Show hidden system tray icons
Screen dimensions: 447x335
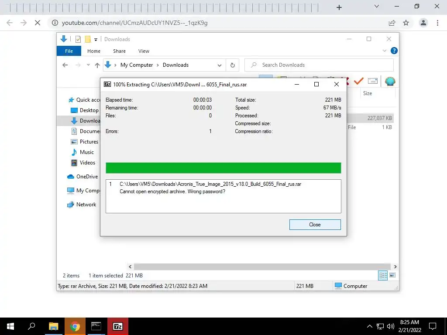(x=369, y=326)
